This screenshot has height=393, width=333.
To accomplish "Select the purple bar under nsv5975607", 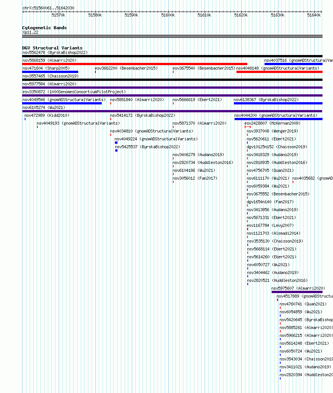I will pyautogui.click(x=297, y=292).
